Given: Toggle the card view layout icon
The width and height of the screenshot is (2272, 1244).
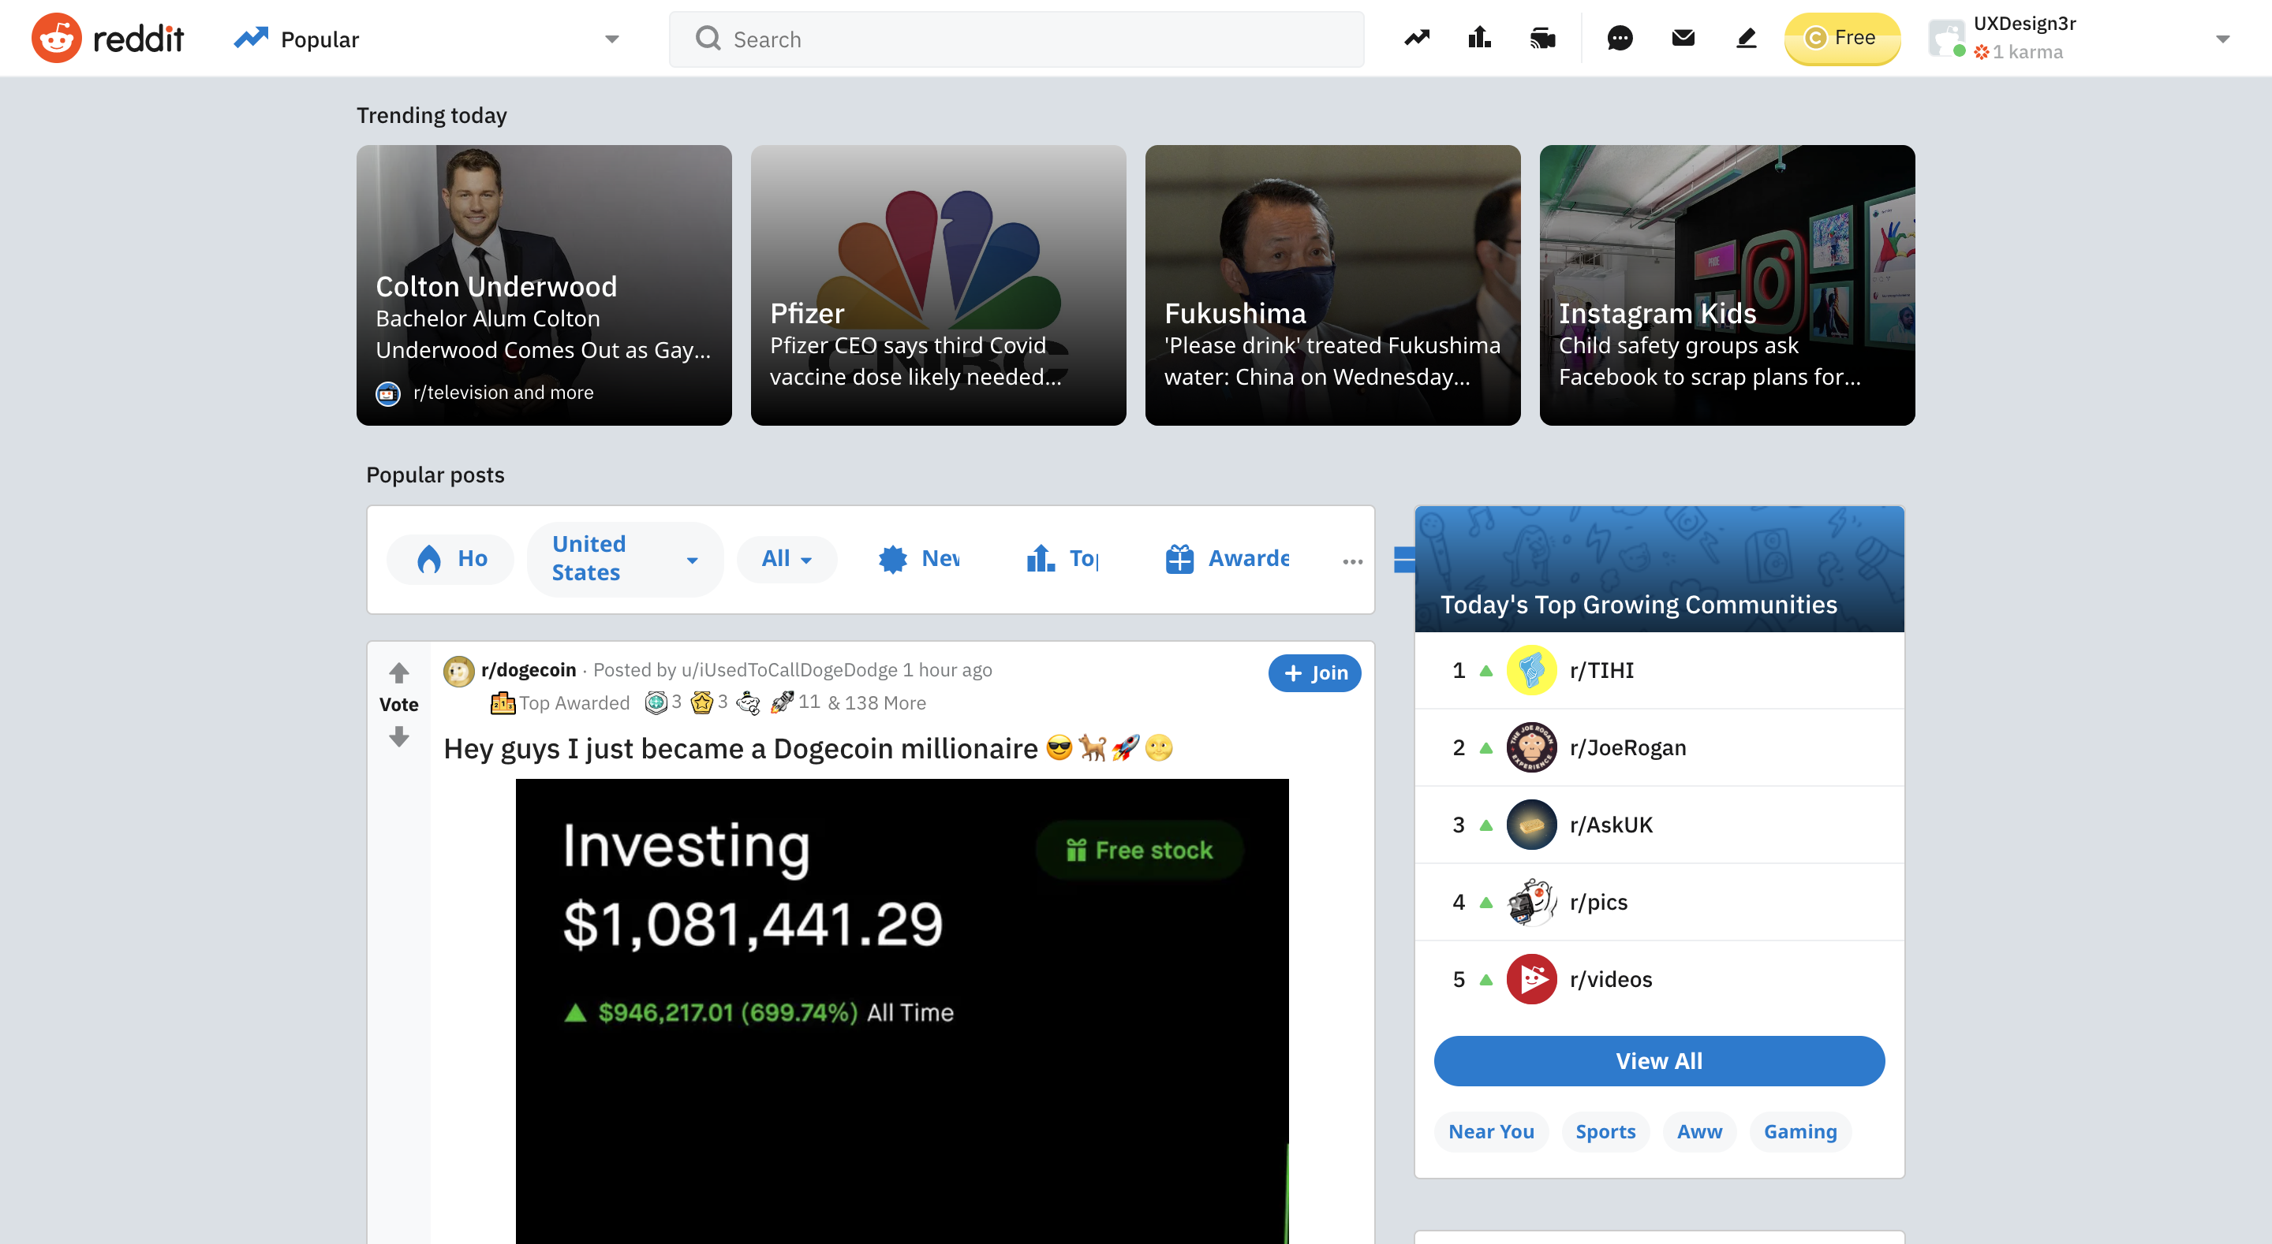Looking at the screenshot, I should (1404, 560).
